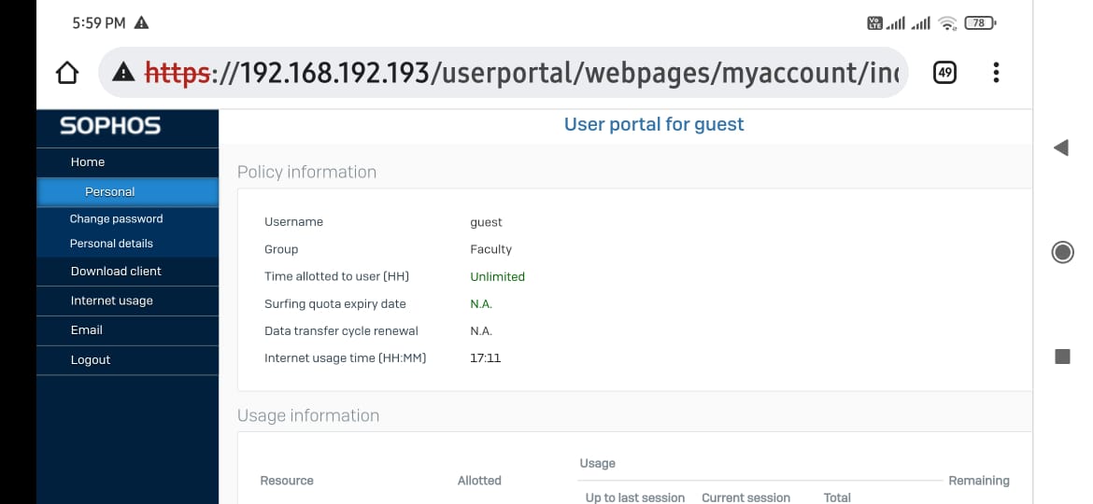Click the Policy information section header
The width and height of the screenshot is (1093, 504).
tap(306, 172)
